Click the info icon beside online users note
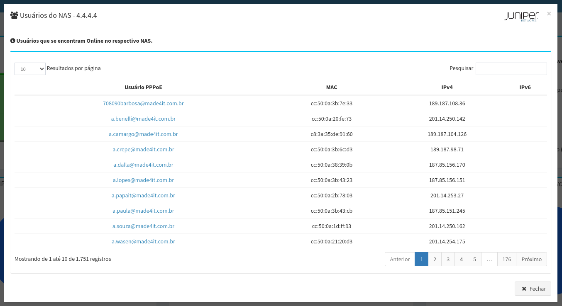562x306 pixels. point(13,41)
